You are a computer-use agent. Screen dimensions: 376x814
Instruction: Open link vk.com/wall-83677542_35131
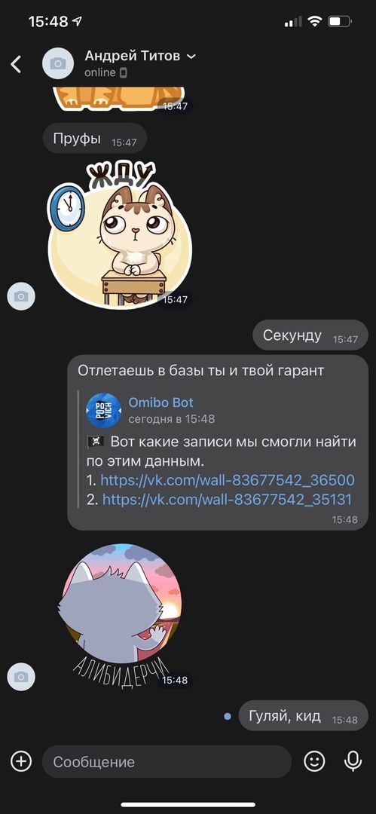(x=227, y=500)
